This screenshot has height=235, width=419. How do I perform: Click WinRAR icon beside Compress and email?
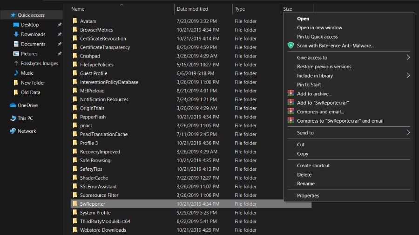tap(291, 111)
